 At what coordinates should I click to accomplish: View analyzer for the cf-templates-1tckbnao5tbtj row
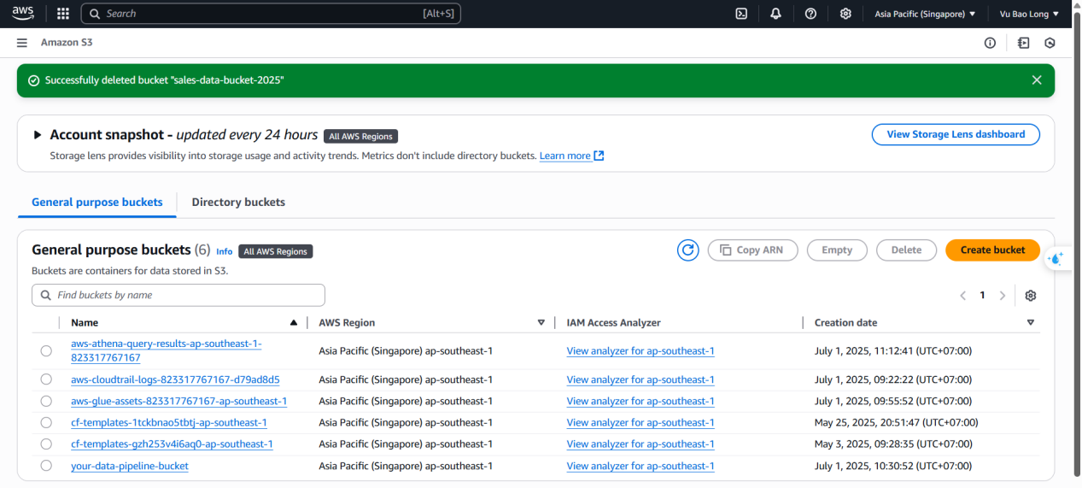[640, 422]
